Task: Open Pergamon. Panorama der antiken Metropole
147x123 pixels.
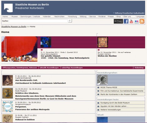Action: pos(32,108)
